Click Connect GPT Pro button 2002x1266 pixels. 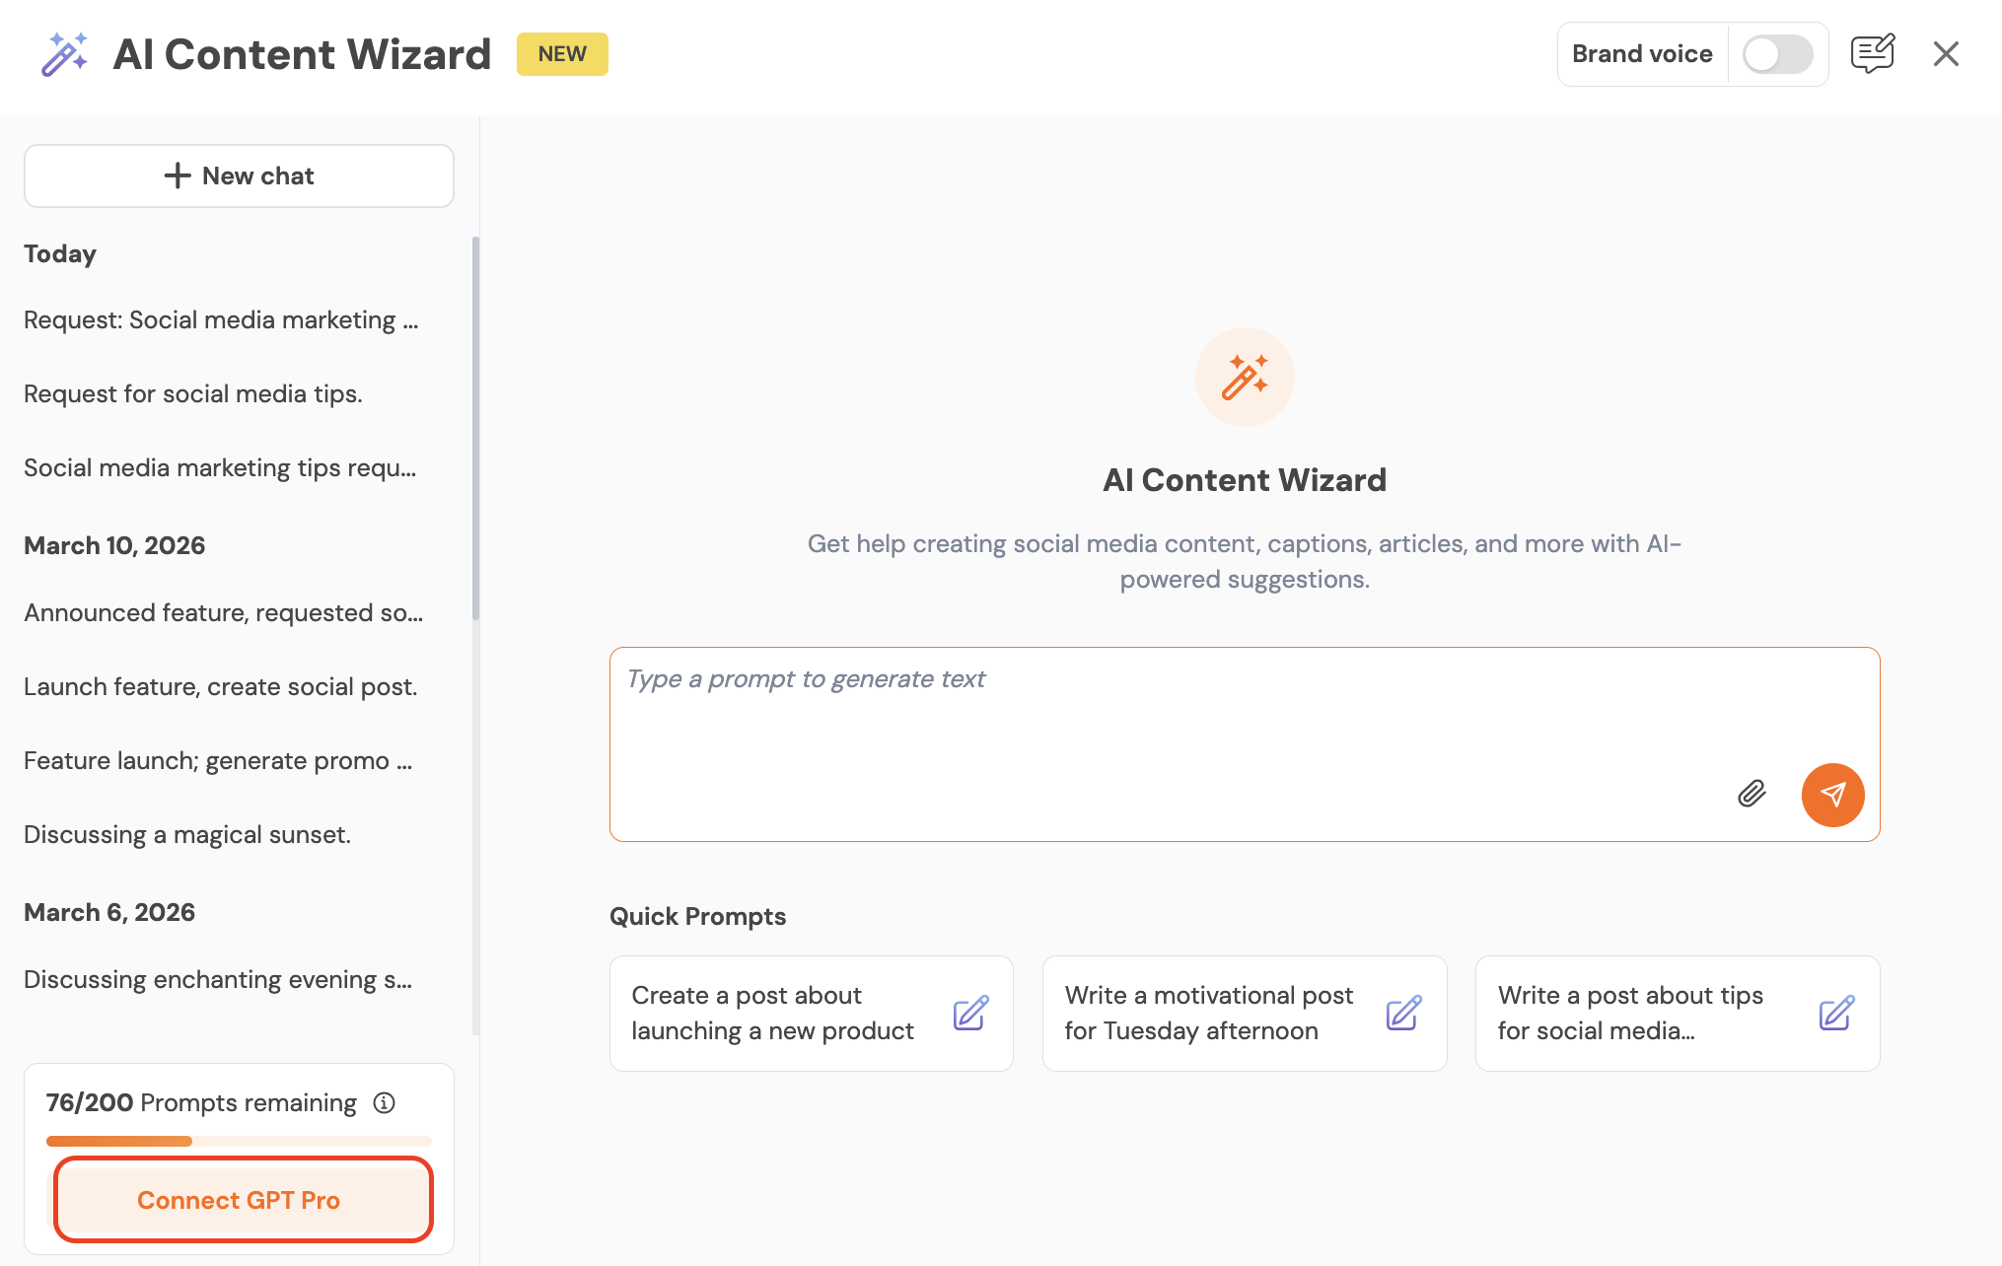239,1200
